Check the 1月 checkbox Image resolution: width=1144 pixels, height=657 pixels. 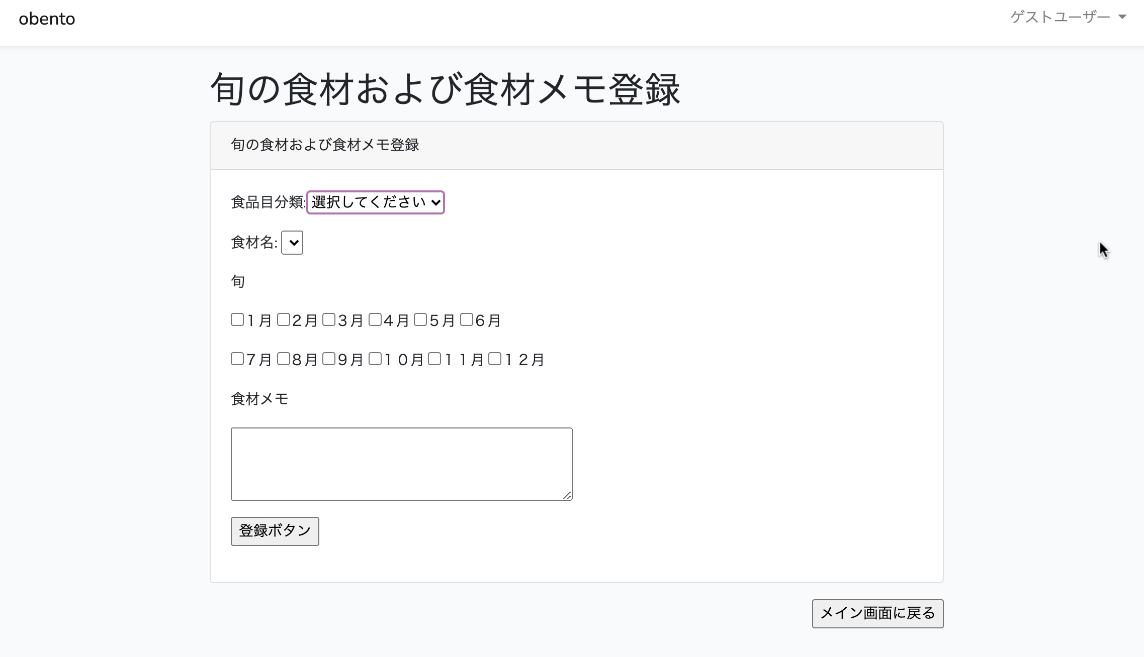(x=237, y=319)
